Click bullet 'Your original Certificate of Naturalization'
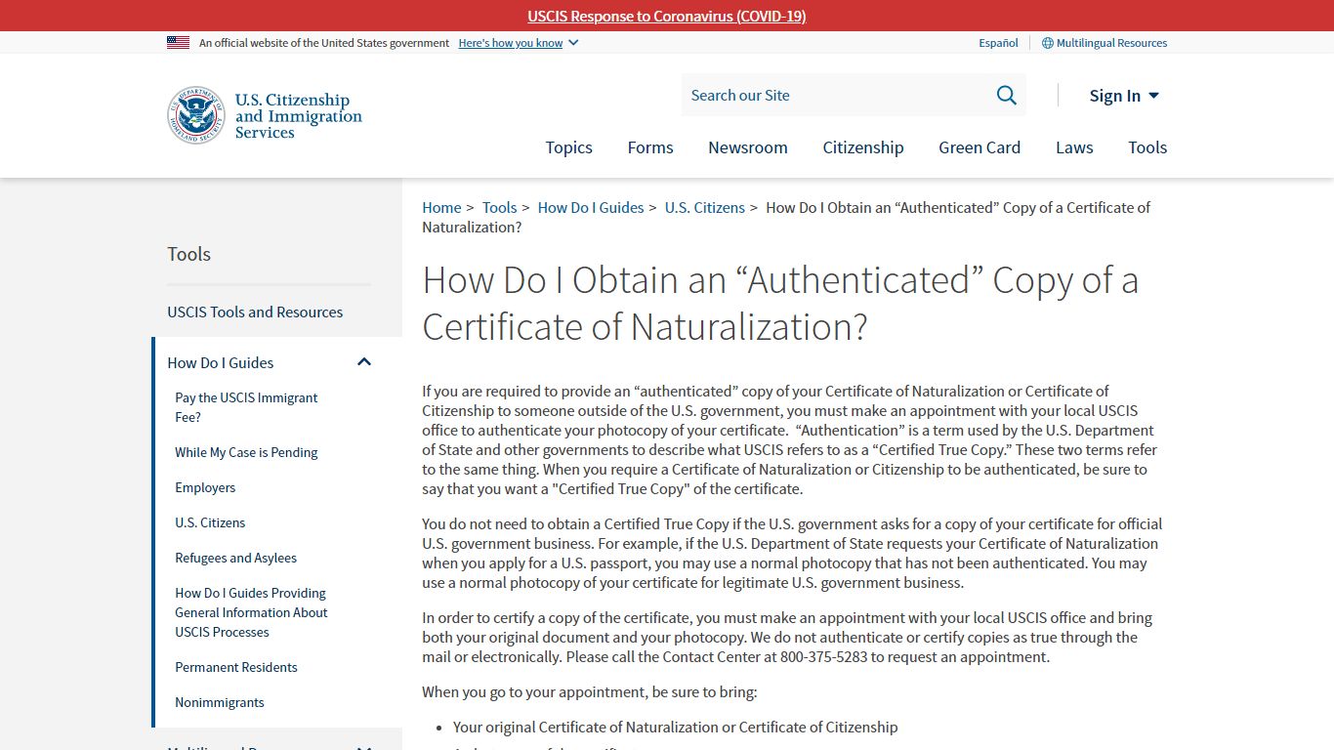The width and height of the screenshot is (1334, 750). pyautogui.click(x=675, y=727)
